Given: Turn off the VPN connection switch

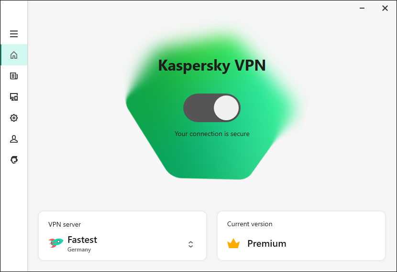Looking at the screenshot, I should click(212, 108).
